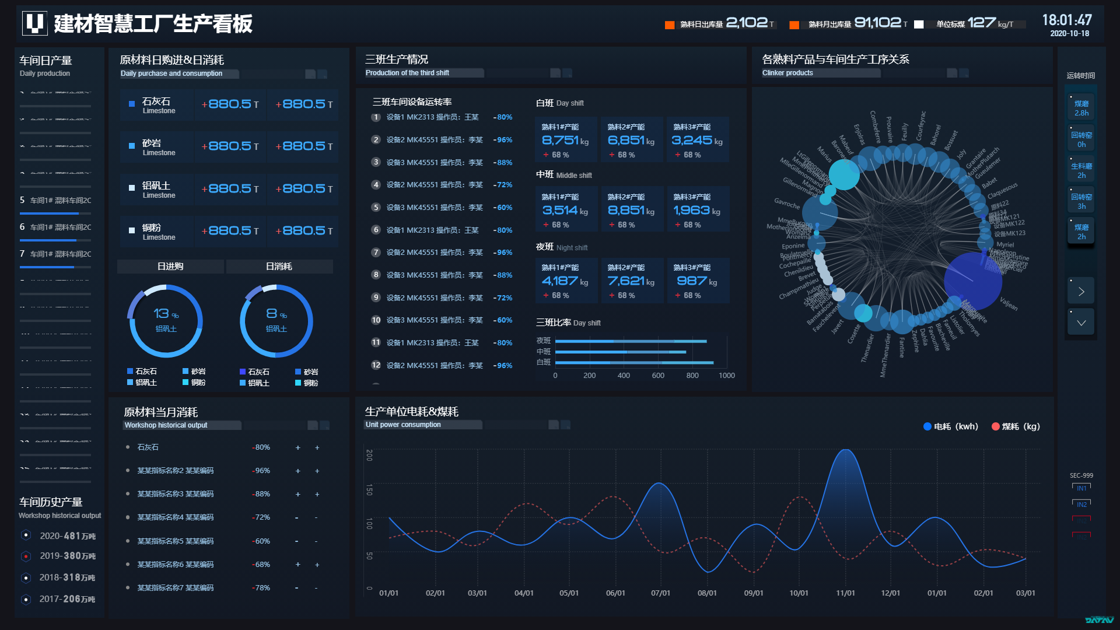The height and width of the screenshot is (630, 1120).
Task: Click the hexagon icon beside 2017-206万吨
Action: tap(26, 599)
